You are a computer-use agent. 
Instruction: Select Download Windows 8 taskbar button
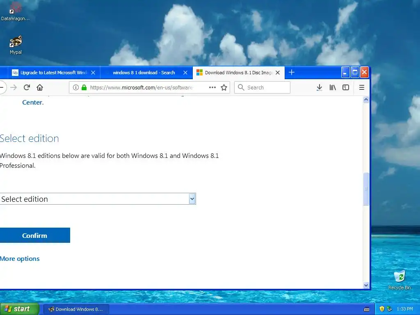[x=76, y=309]
